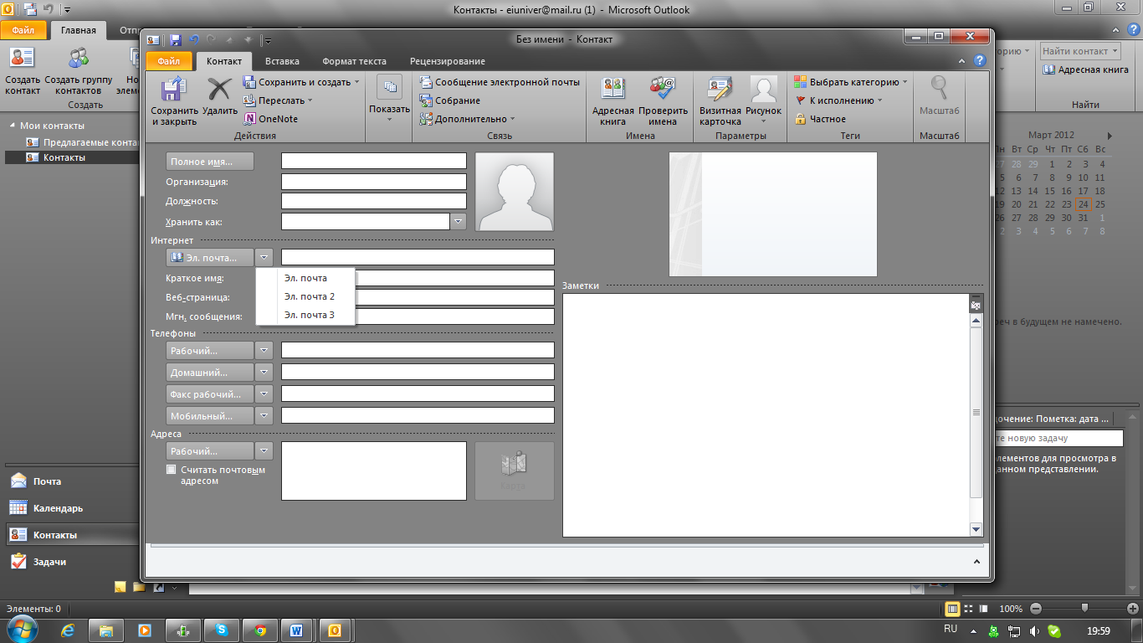Expand the Мобильный phone dropdown arrow
The height and width of the screenshot is (643, 1143).
coord(264,415)
